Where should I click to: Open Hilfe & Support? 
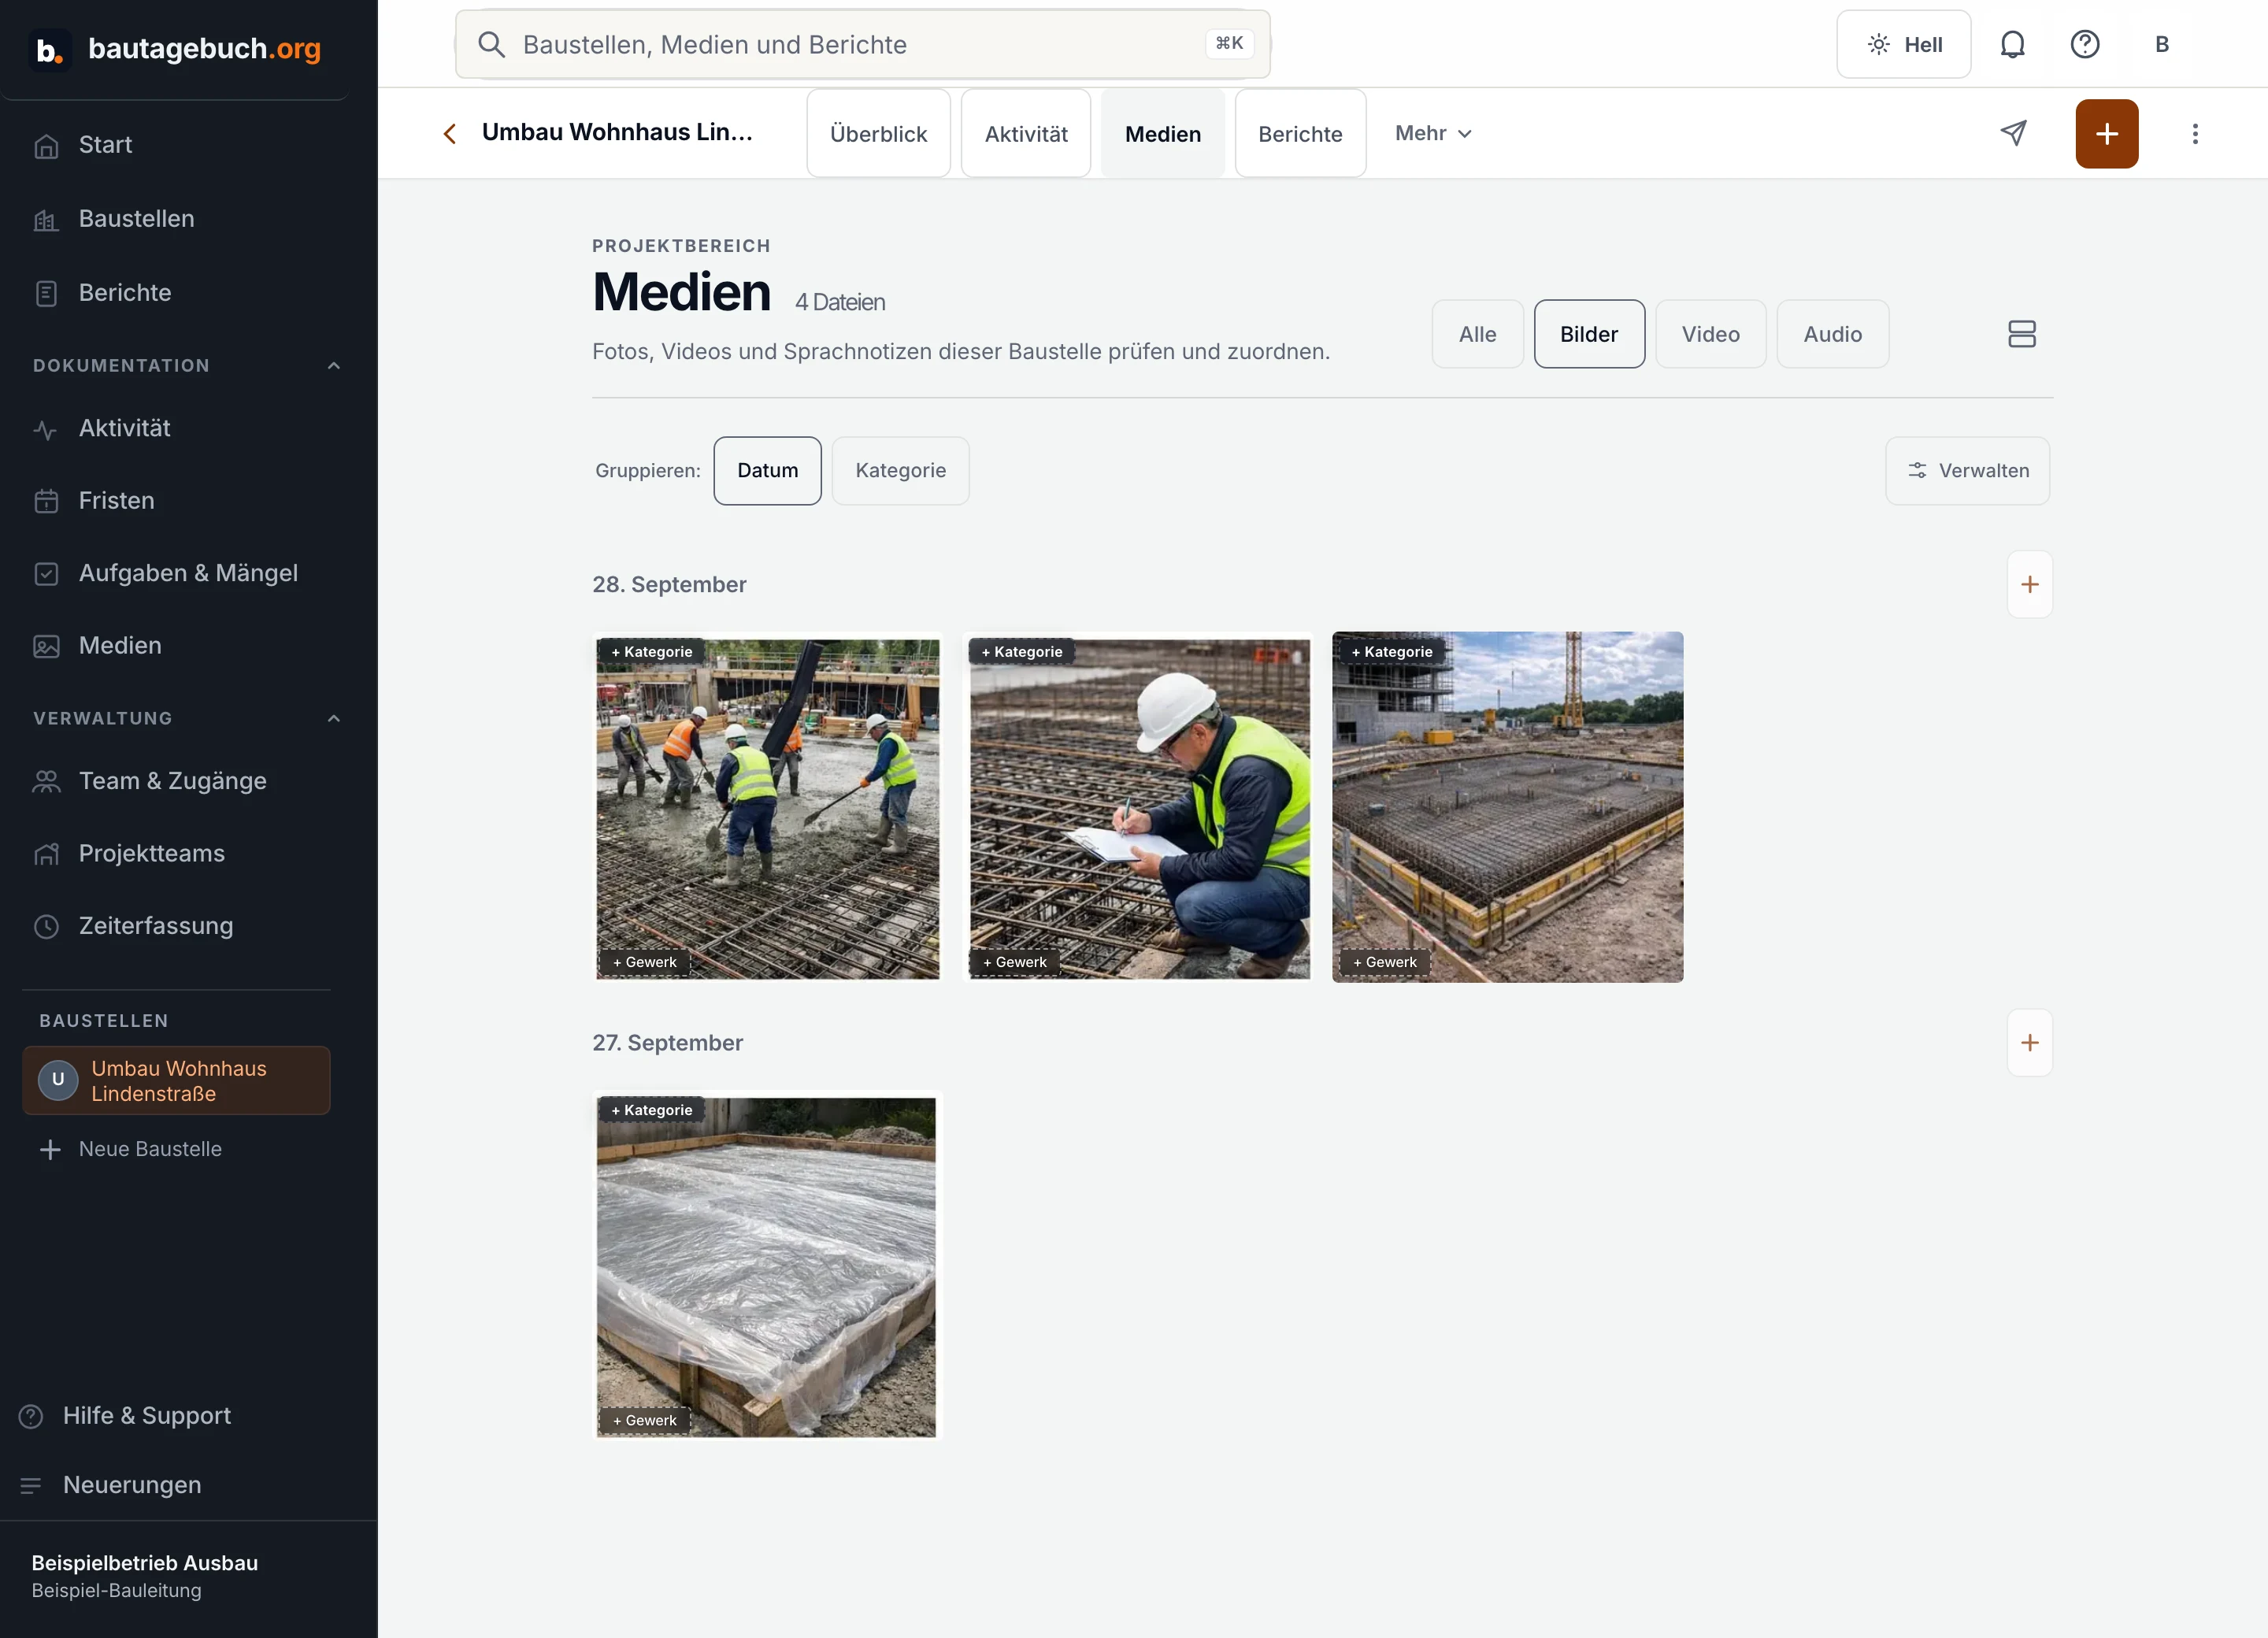click(125, 1416)
